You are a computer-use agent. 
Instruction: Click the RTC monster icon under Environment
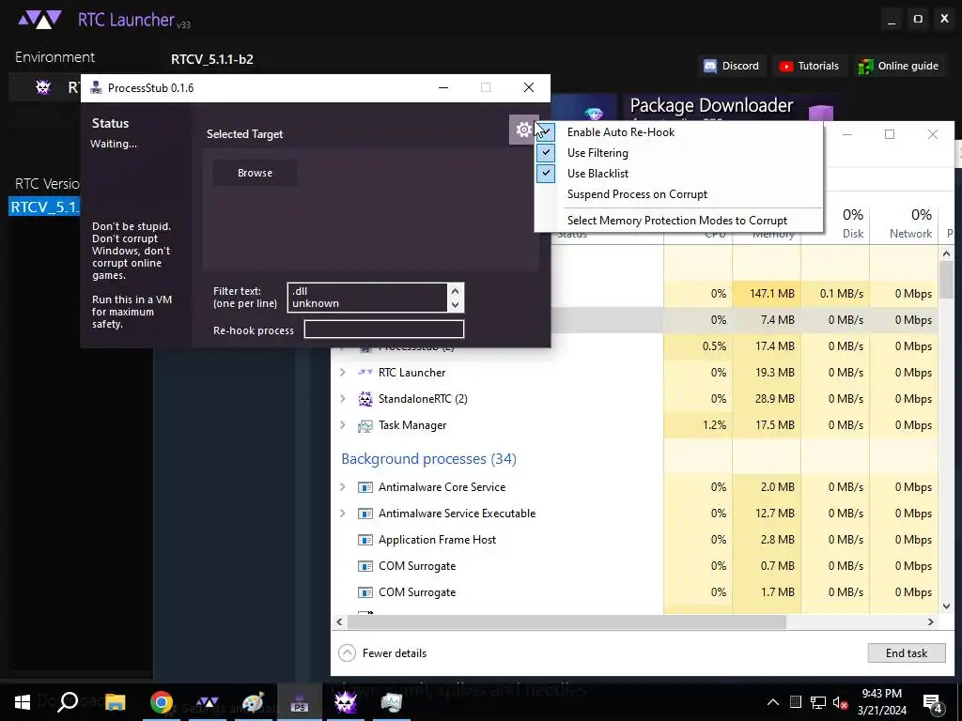tap(43, 87)
